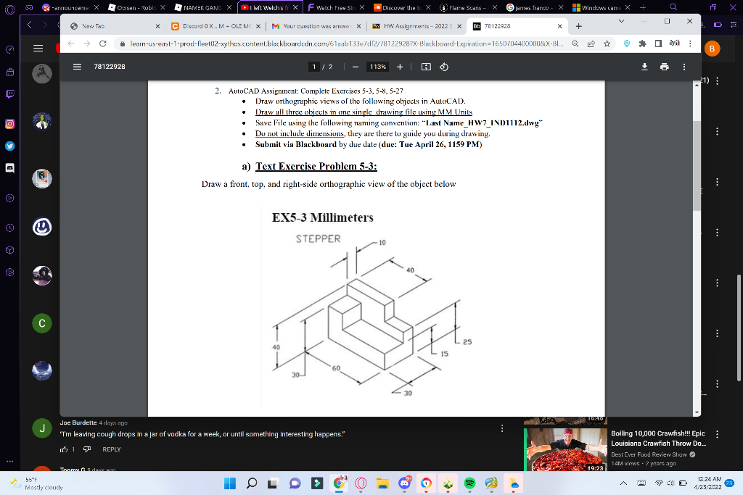Image resolution: width=743 pixels, height=495 pixels.
Task: Click PDF scrollbar down arrow
Action: [697, 412]
